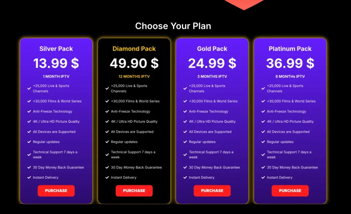This screenshot has height=214, width=351.
Task: Click checkmark beside Diamond Pack All Devices Supported
Action: tap(107, 132)
